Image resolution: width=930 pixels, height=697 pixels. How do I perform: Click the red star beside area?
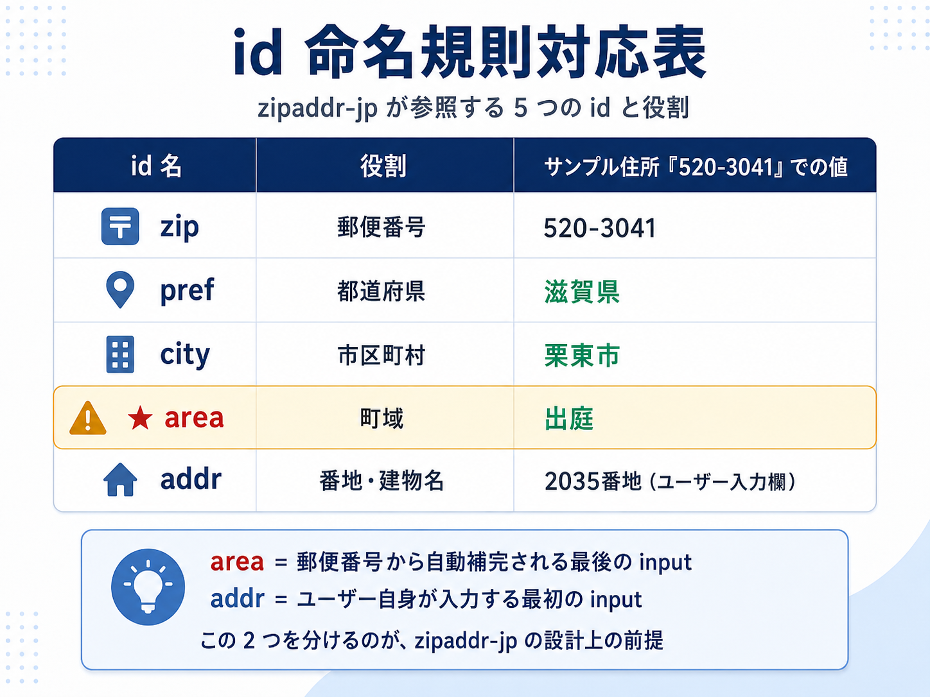pos(140,418)
